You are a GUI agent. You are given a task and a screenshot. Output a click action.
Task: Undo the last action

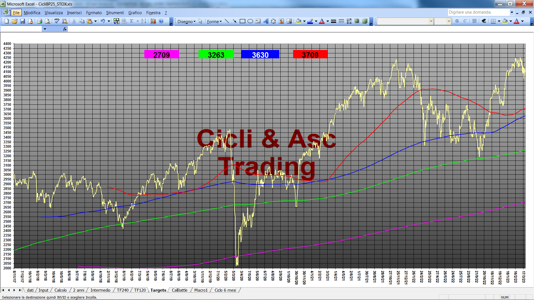click(103, 21)
